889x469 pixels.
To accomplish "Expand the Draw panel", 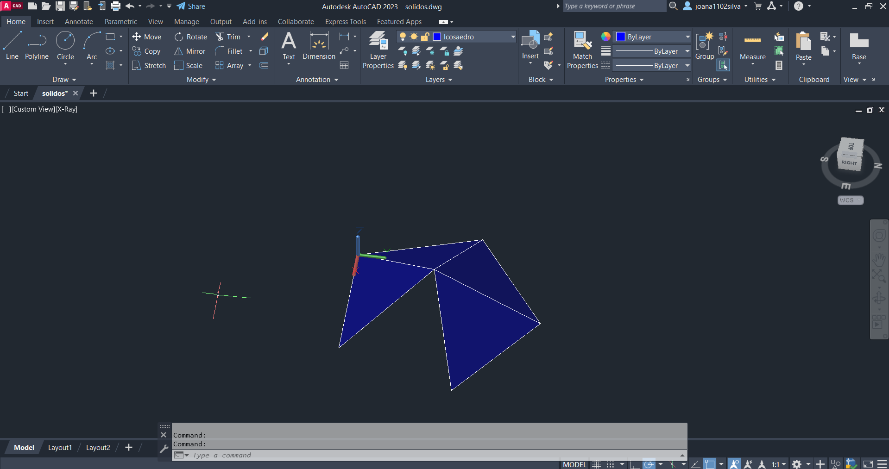I will [64, 80].
